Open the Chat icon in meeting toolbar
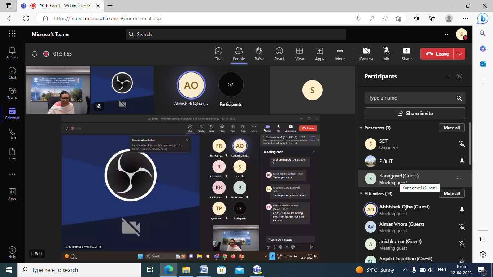Viewport: 493px width, 277px height. pos(218,54)
